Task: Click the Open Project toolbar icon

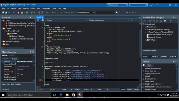Action: [34, 12]
